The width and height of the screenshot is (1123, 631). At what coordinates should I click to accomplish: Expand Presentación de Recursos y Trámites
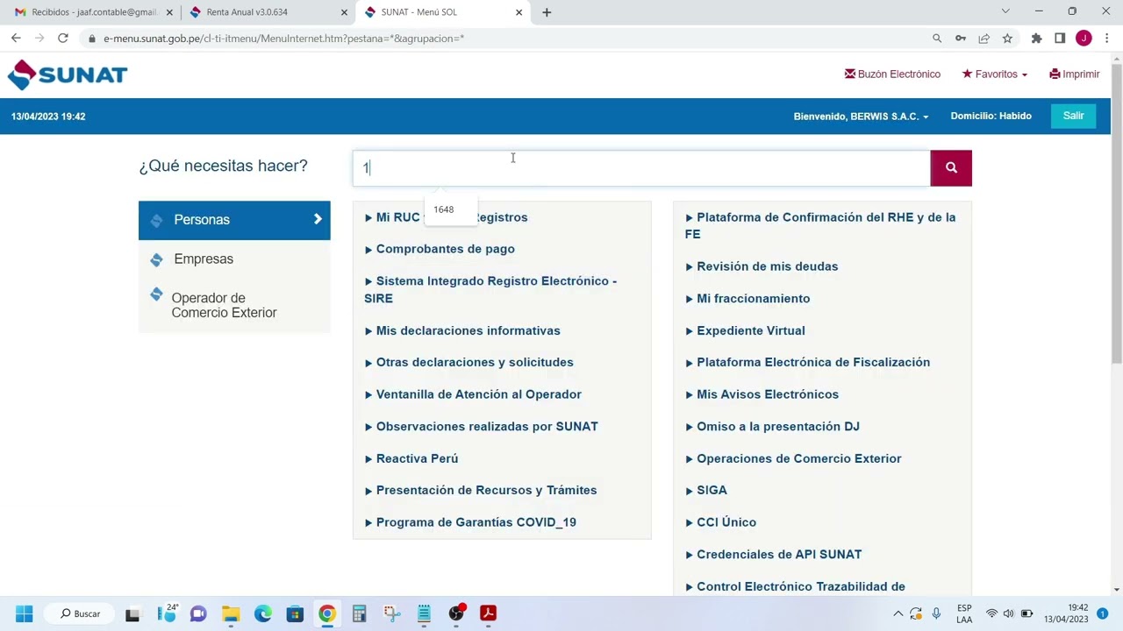pos(481,490)
